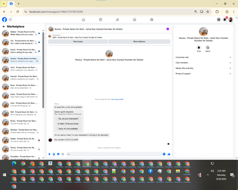Open the Brian Private Room conversation
Screen dimensions: 238x190
click(x=21, y=87)
